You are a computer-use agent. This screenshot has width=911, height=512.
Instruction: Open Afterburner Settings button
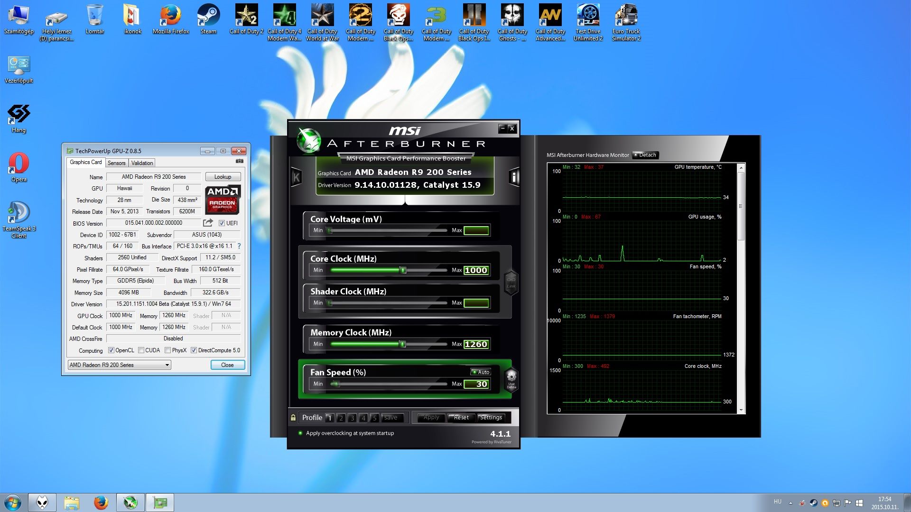pos(491,418)
